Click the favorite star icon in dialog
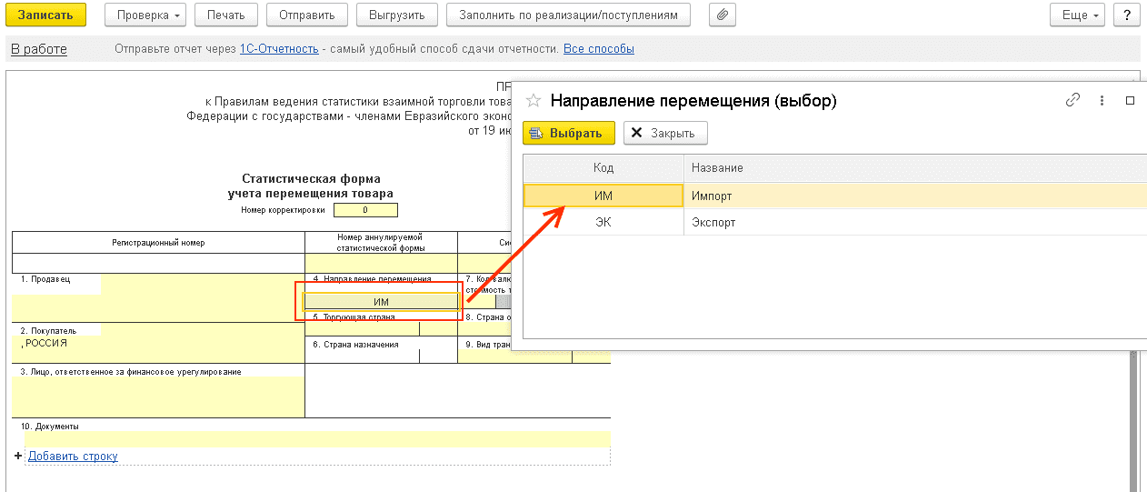 [x=534, y=101]
